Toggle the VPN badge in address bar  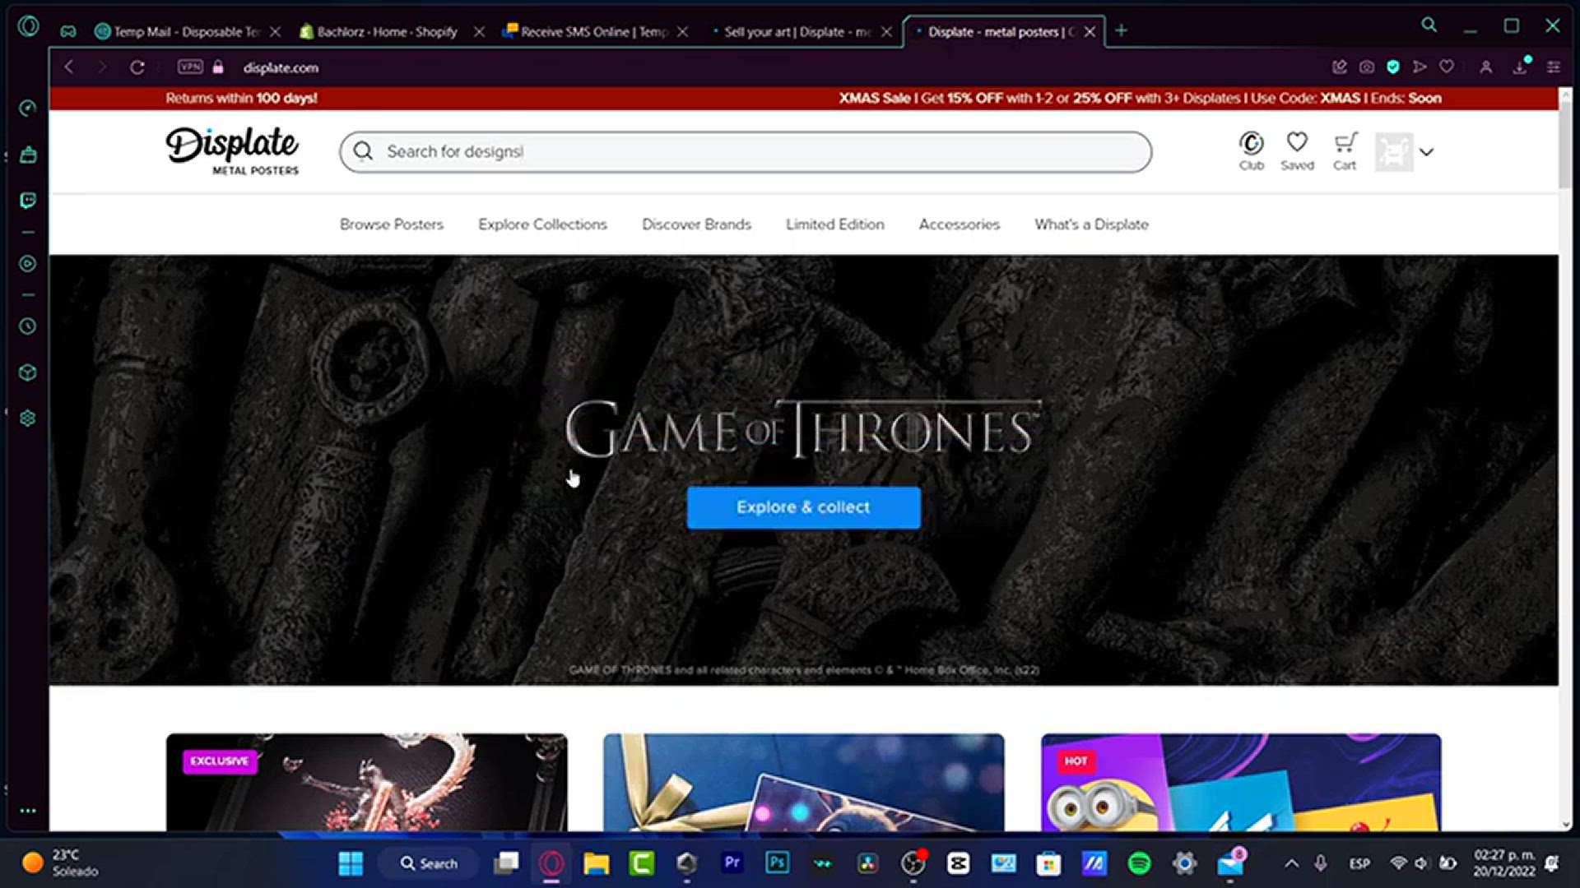(190, 67)
